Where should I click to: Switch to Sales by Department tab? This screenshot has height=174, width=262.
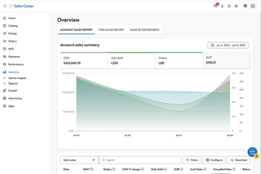click(145, 30)
